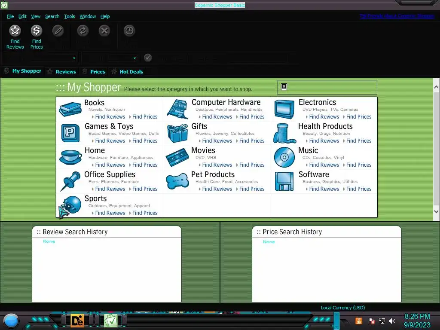
Task: Click Find Prices under Health Products
Action: 359,141
